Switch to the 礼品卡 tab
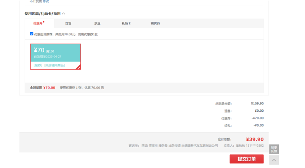Screen dimensions: 305x168 coord(126,23)
